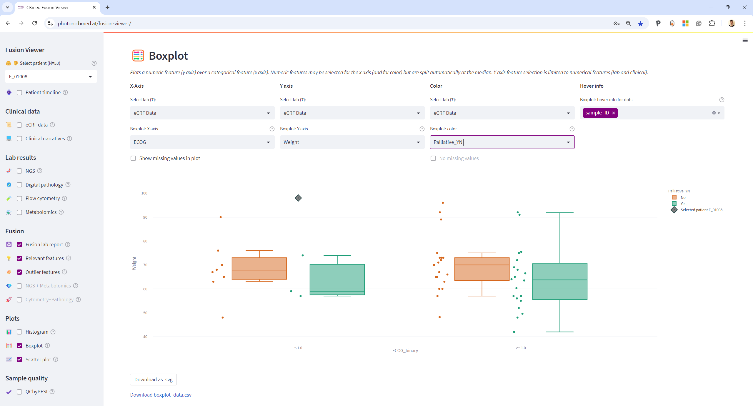Click help icon next to Patient timeline
This screenshot has width=753, height=406.
(65, 92)
